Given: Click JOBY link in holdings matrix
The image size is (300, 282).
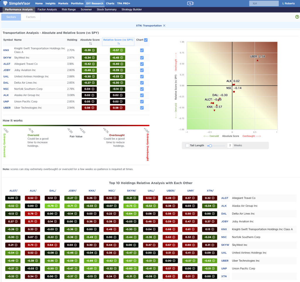Looking at the screenshot, I should (225, 221).
